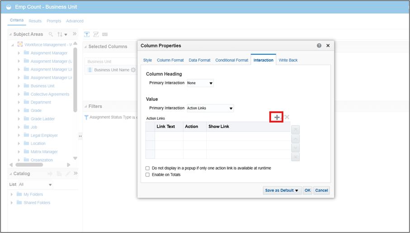Open the Catalog List dropdown showing All

coord(35,185)
